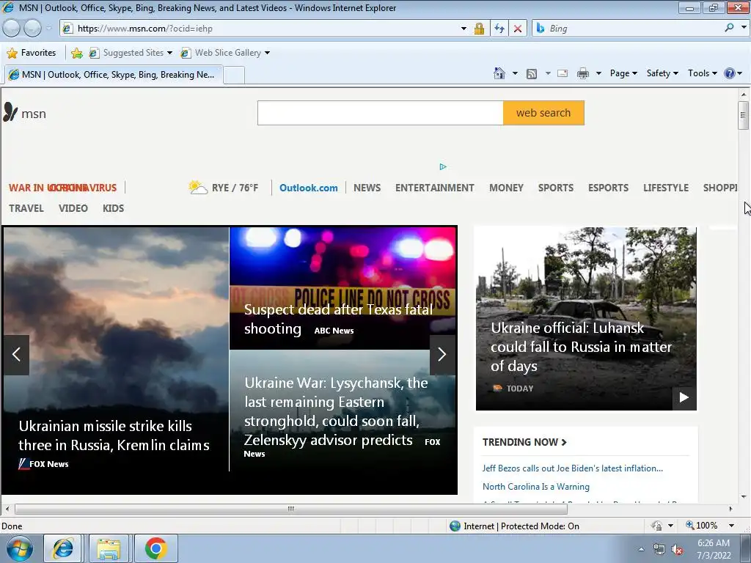Click the RSS Feeds icon
Image resolution: width=751 pixels, height=563 pixels.
531,74
